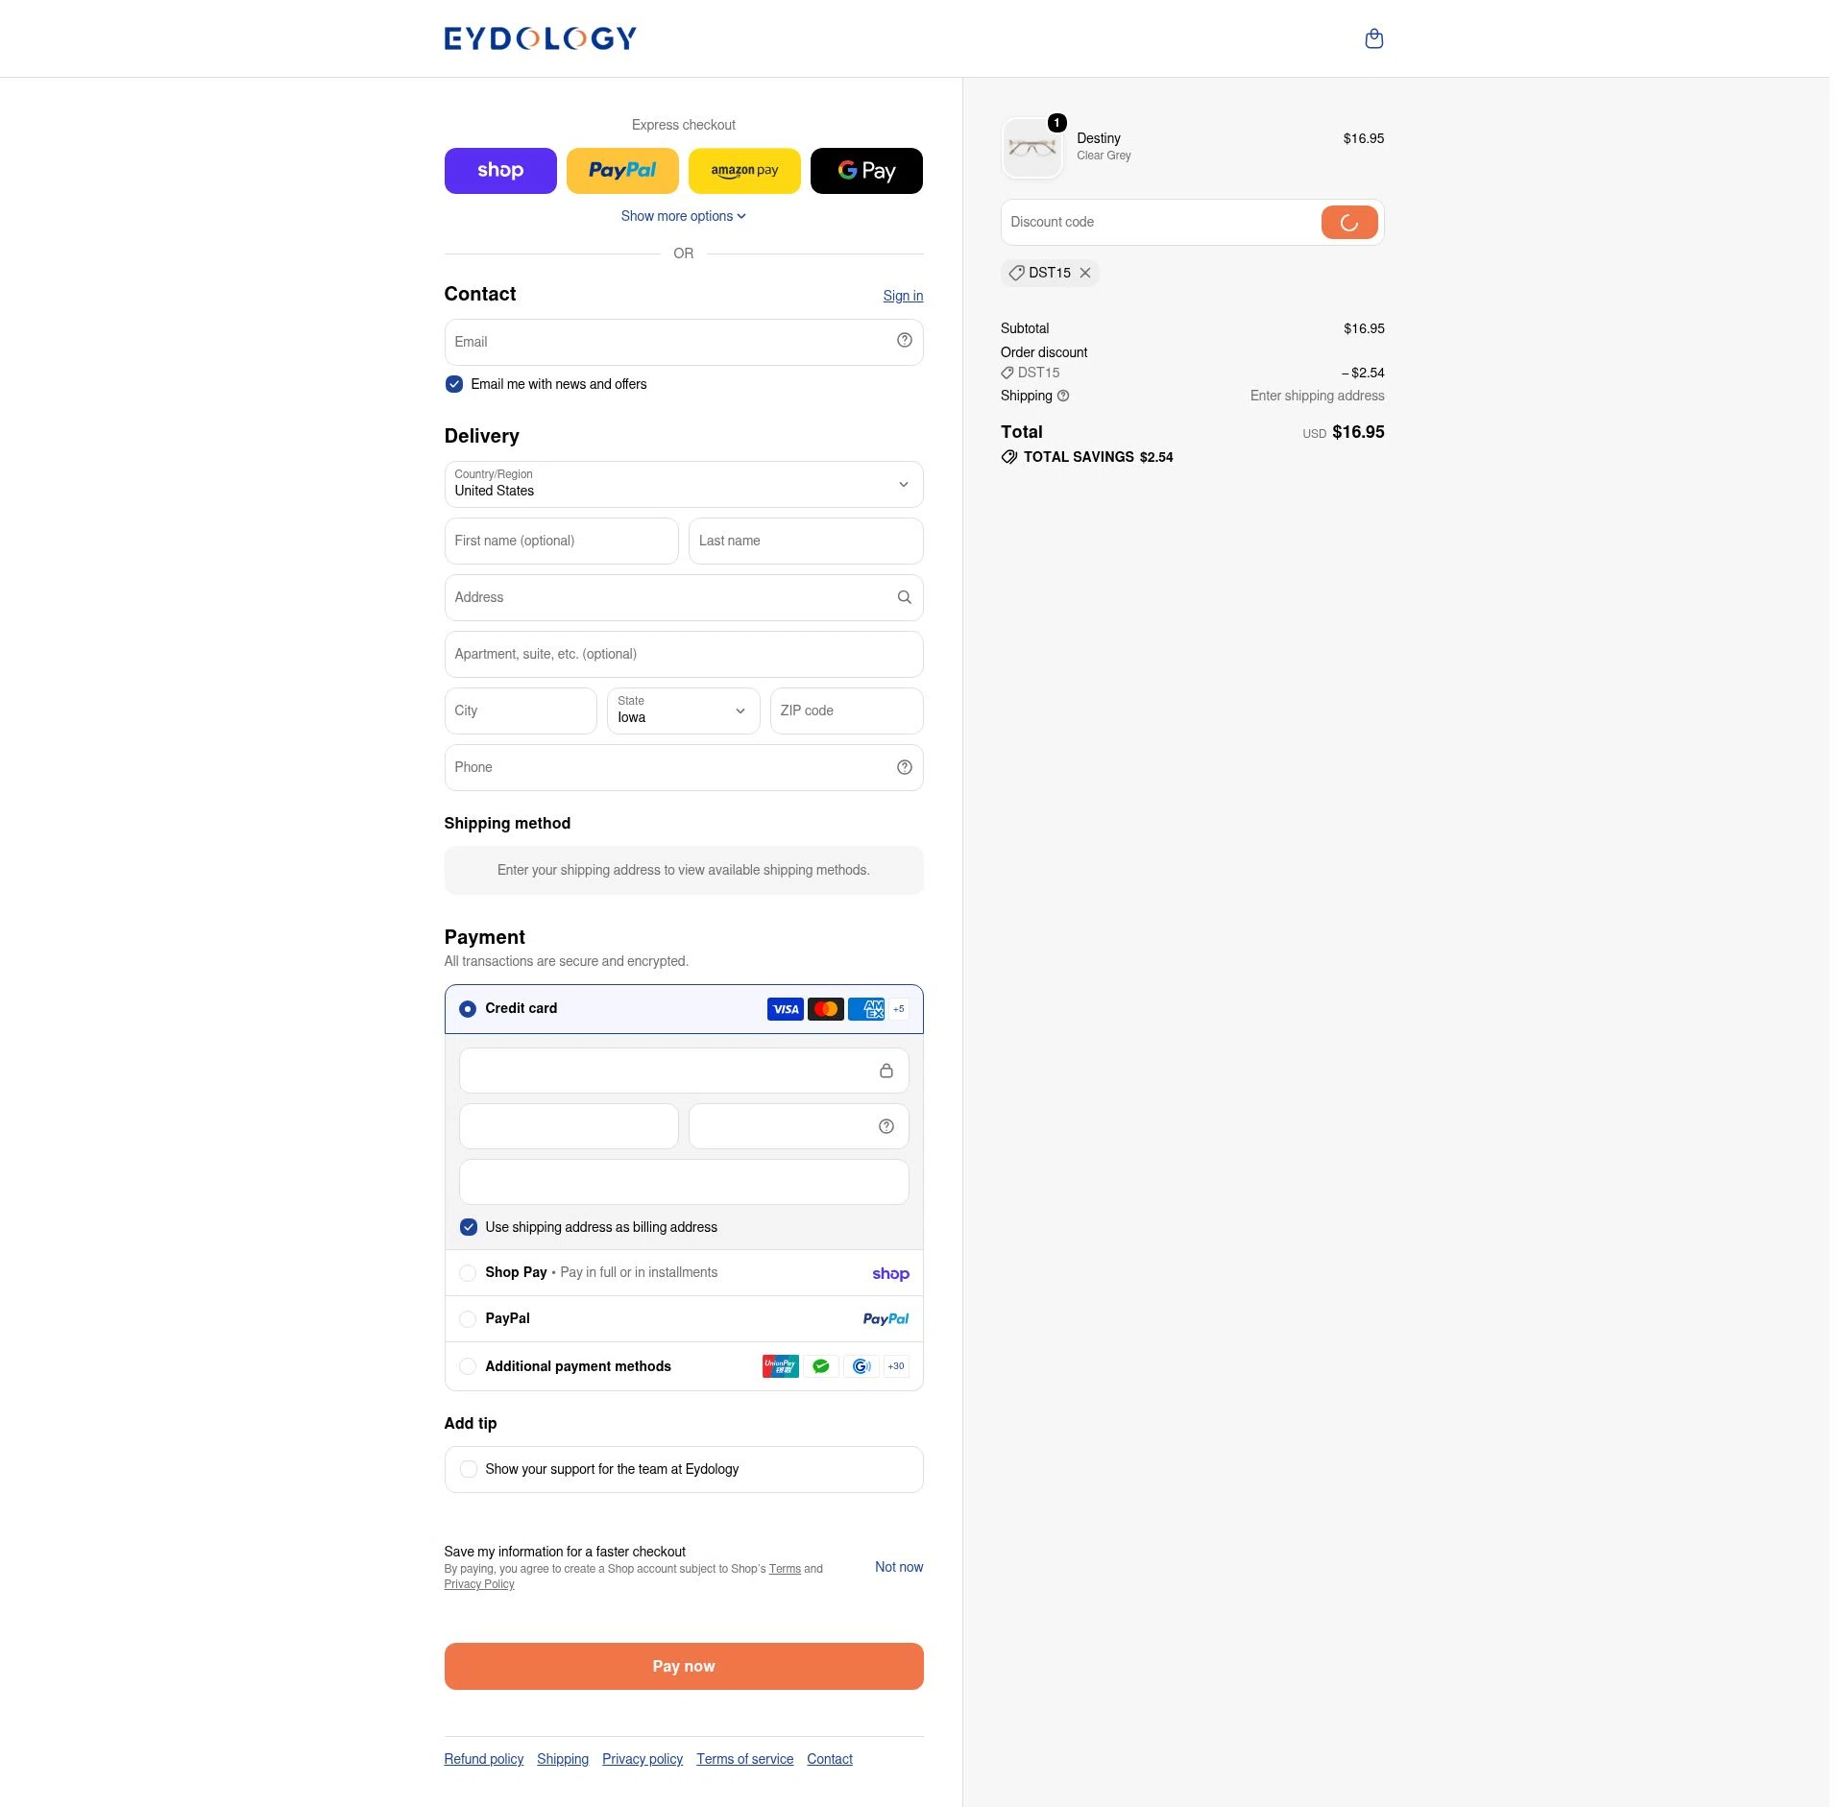
Task: Click the Destiny glasses product thumbnail
Action: 1032,148
